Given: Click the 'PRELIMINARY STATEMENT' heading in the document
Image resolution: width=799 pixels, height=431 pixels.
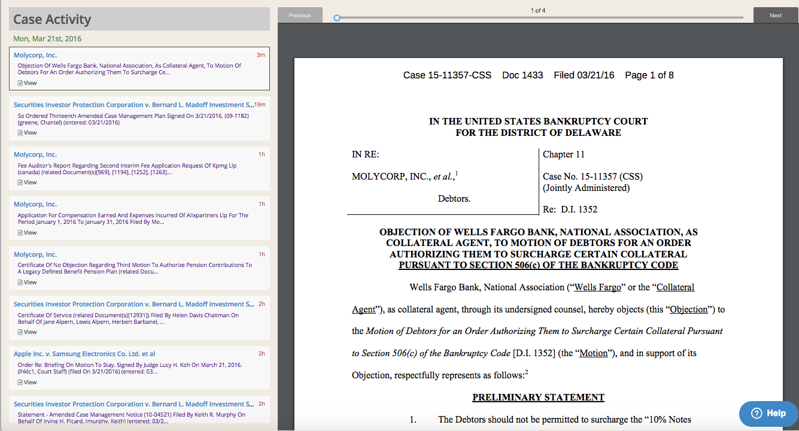Looking at the screenshot, I should [x=539, y=397].
